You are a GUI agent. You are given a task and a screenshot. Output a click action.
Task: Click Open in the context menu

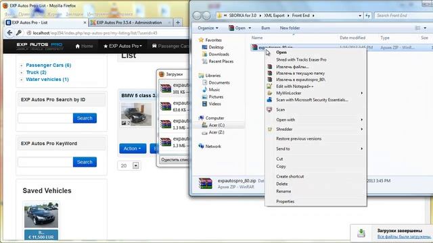click(x=281, y=52)
